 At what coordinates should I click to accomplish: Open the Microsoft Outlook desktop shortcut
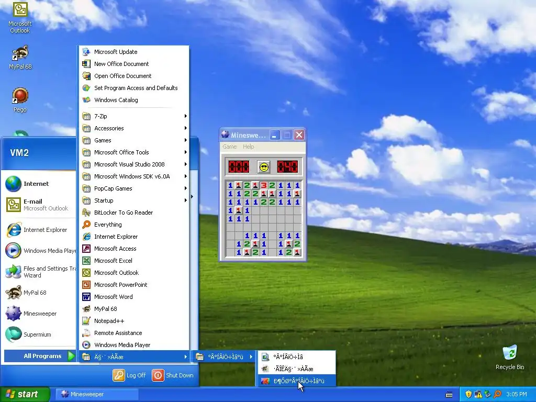click(x=20, y=17)
